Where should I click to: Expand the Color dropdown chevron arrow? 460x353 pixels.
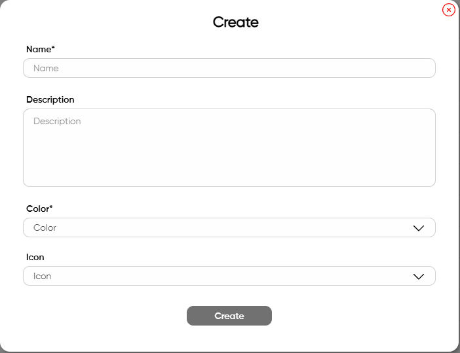[418, 228]
